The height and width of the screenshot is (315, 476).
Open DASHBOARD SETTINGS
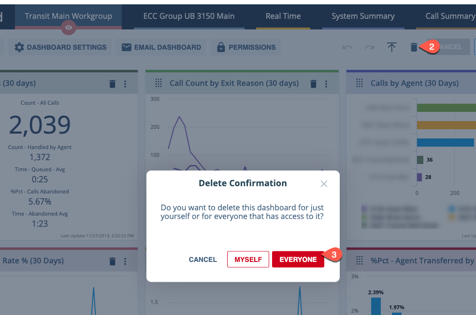pyautogui.click(x=60, y=47)
